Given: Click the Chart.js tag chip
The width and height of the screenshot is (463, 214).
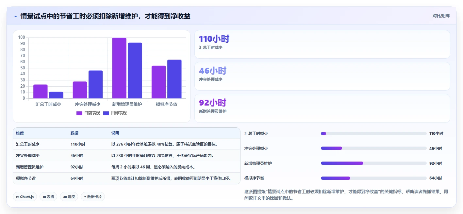Looking at the screenshot, I should coord(25,197).
